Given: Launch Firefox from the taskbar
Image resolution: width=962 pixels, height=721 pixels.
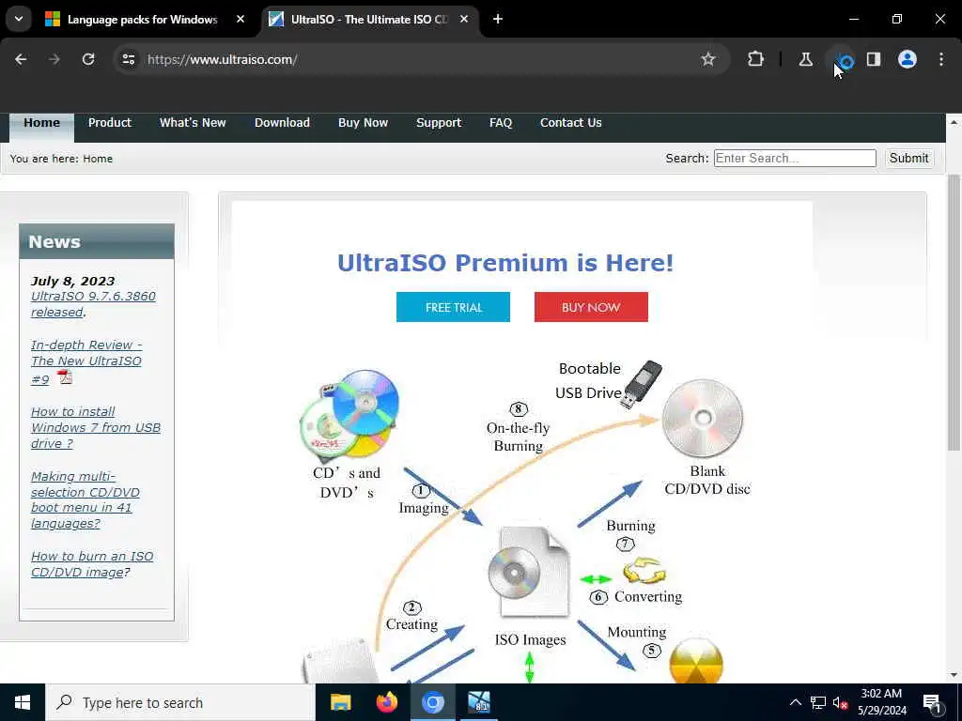Looking at the screenshot, I should 386,702.
